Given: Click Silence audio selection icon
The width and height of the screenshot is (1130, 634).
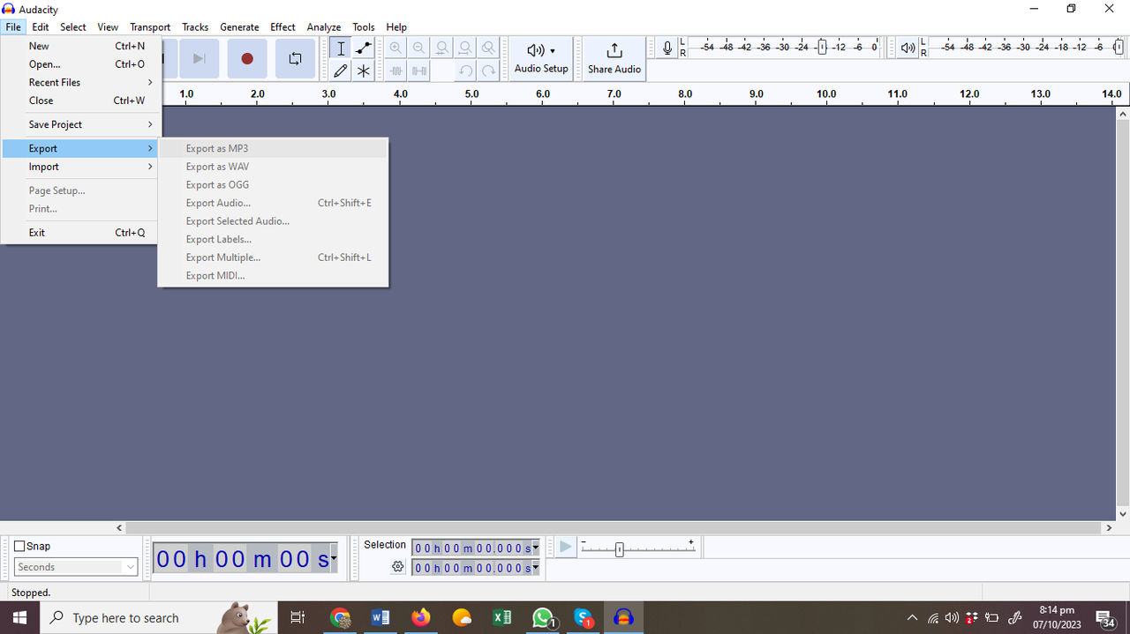Looking at the screenshot, I should coord(418,71).
